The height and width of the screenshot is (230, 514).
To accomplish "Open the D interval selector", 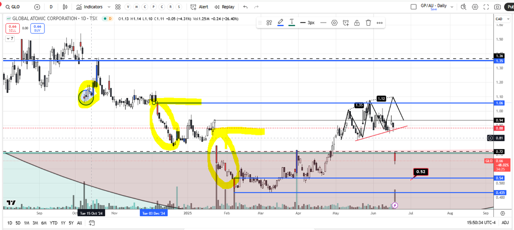I will (x=51, y=7).
